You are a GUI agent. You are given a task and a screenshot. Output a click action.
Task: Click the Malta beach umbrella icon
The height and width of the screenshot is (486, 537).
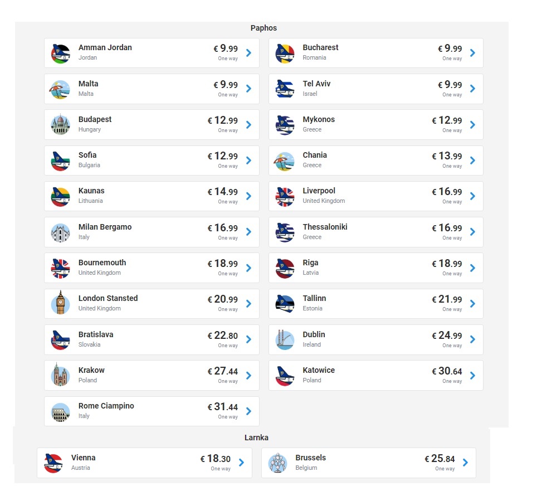(60, 90)
